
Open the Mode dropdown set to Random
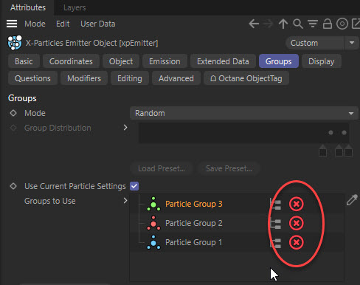243,113
